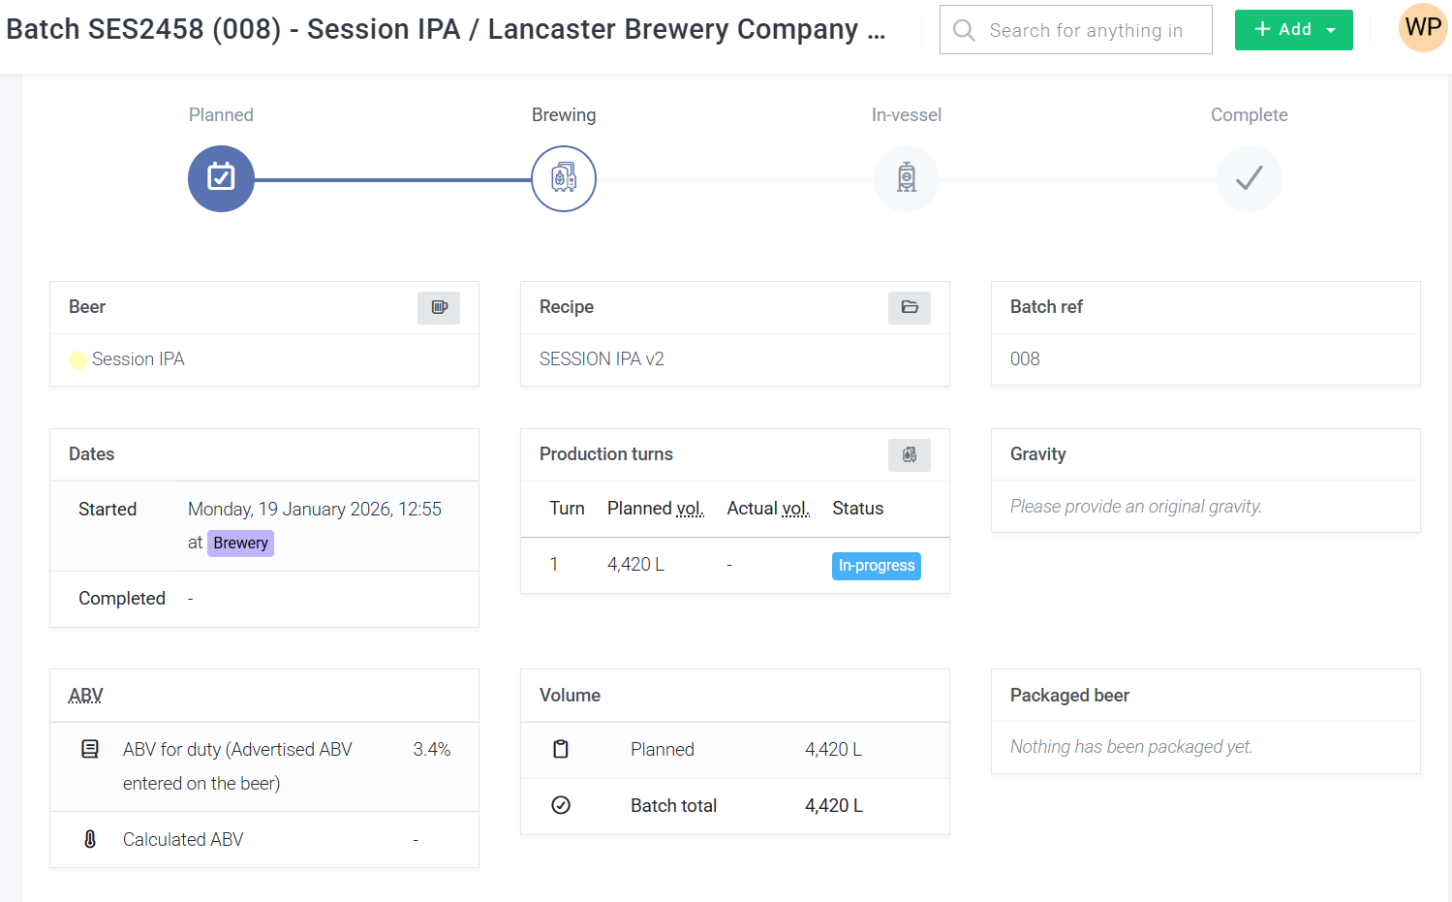This screenshot has width=1452, height=902.
Task: Open the WP user avatar menu
Action: [x=1423, y=27]
